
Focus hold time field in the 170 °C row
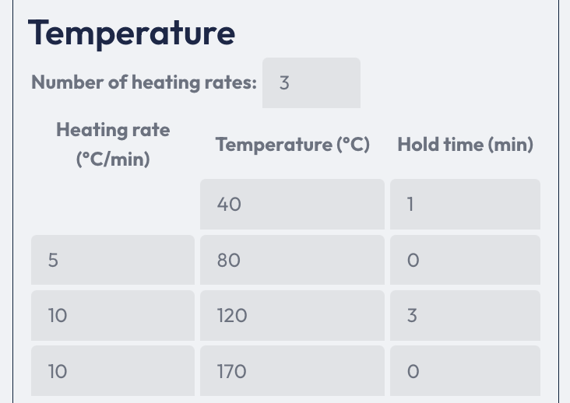tap(465, 372)
